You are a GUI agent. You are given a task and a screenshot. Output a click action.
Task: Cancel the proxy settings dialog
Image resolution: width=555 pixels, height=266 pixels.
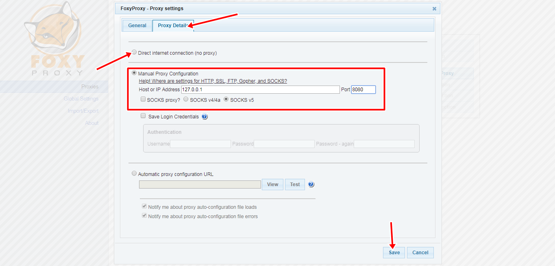(420, 252)
